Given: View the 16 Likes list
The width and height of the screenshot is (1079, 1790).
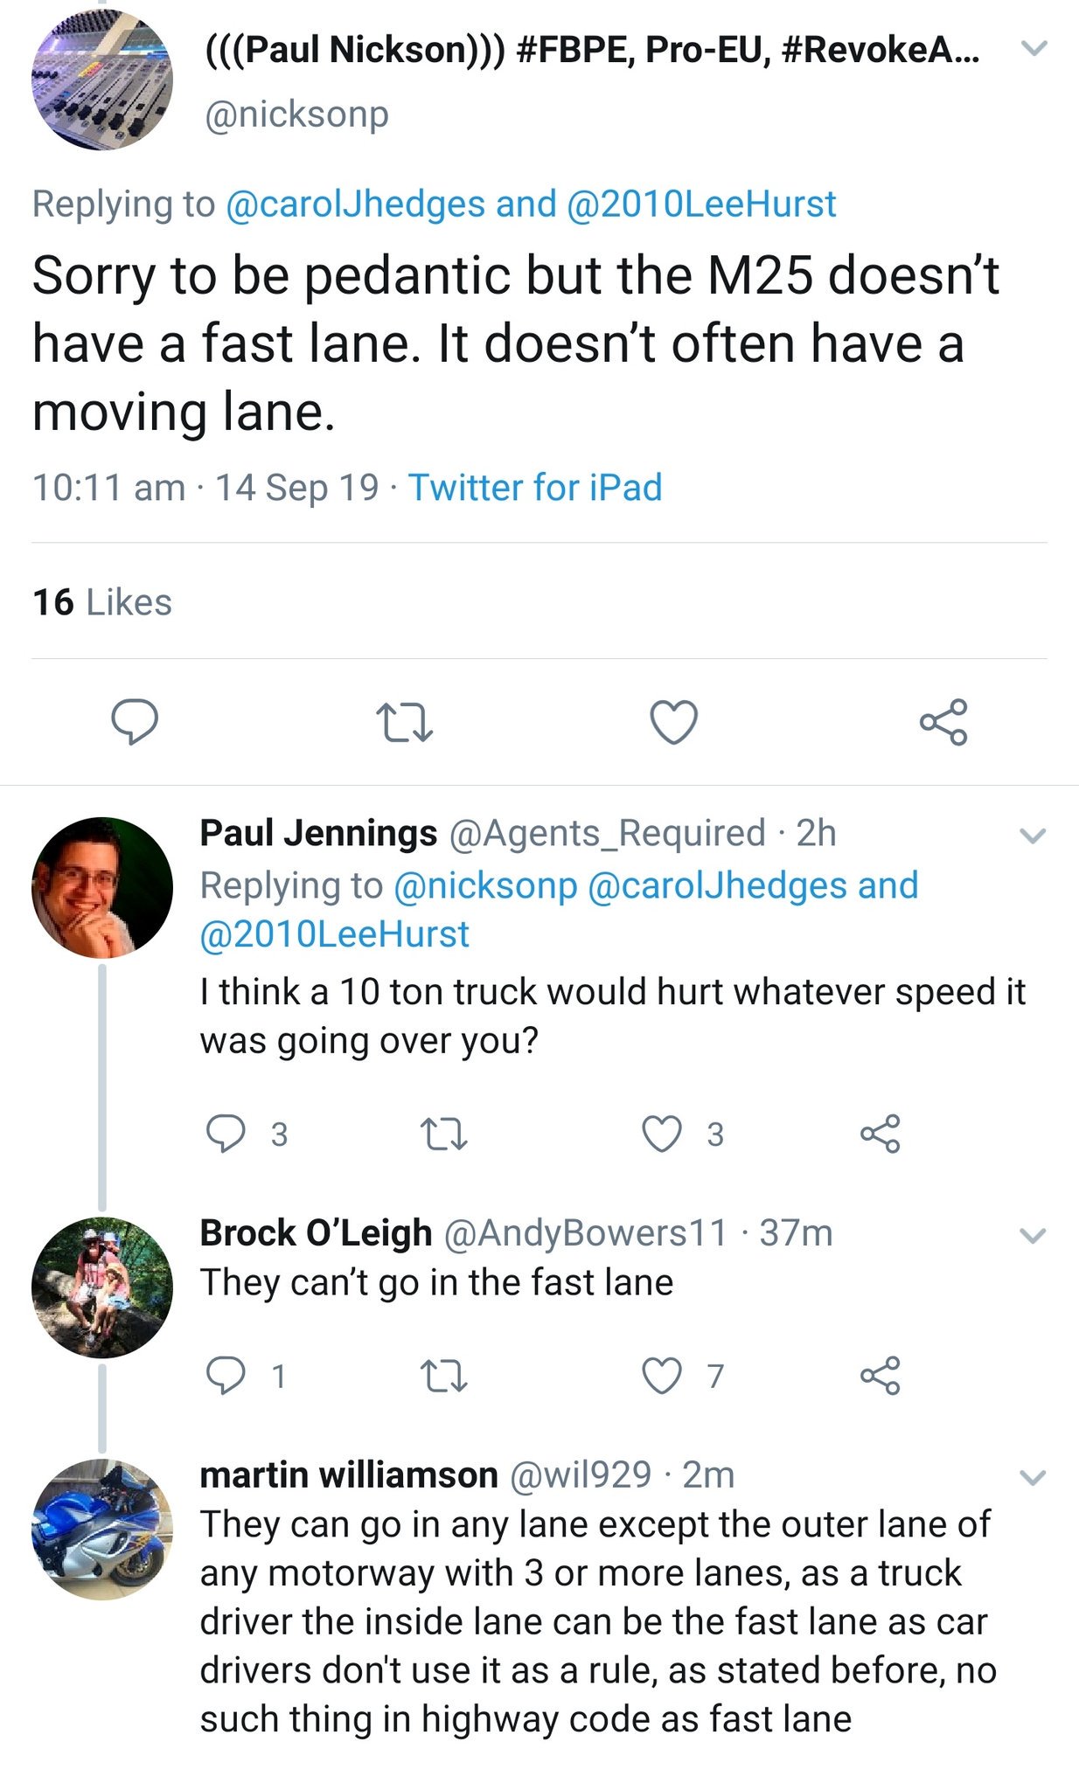Looking at the screenshot, I should 102,602.
